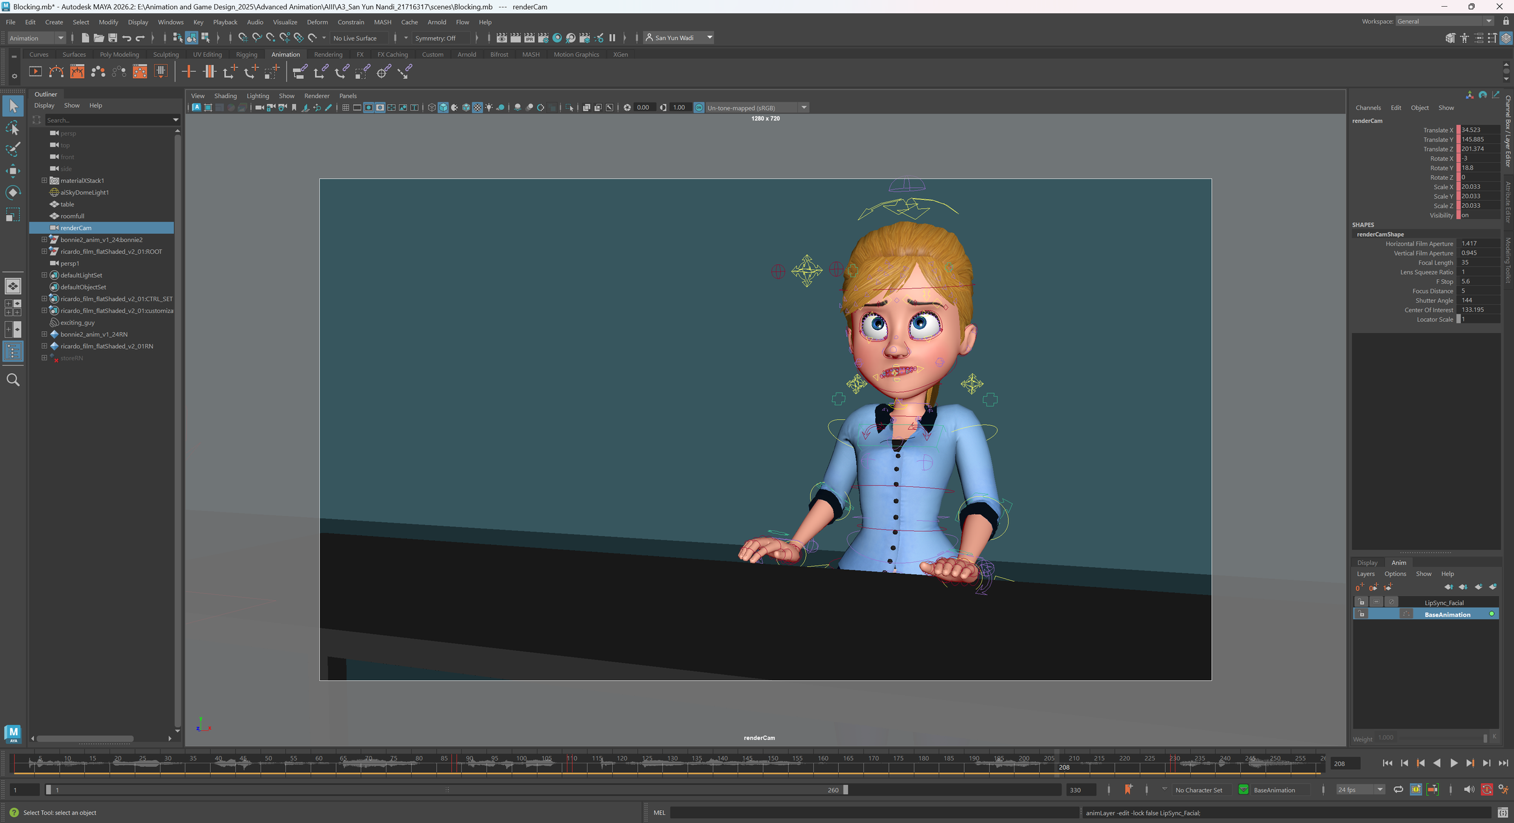Click the Translate X value field
1514x823 pixels.
coord(1479,130)
